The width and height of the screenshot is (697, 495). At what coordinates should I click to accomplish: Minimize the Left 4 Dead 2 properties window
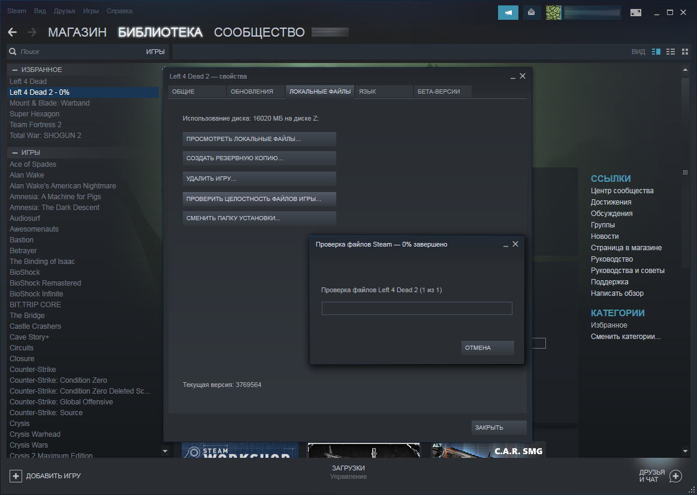tap(513, 77)
